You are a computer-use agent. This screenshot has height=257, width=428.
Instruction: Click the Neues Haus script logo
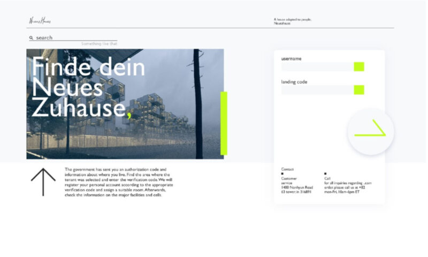40,20
